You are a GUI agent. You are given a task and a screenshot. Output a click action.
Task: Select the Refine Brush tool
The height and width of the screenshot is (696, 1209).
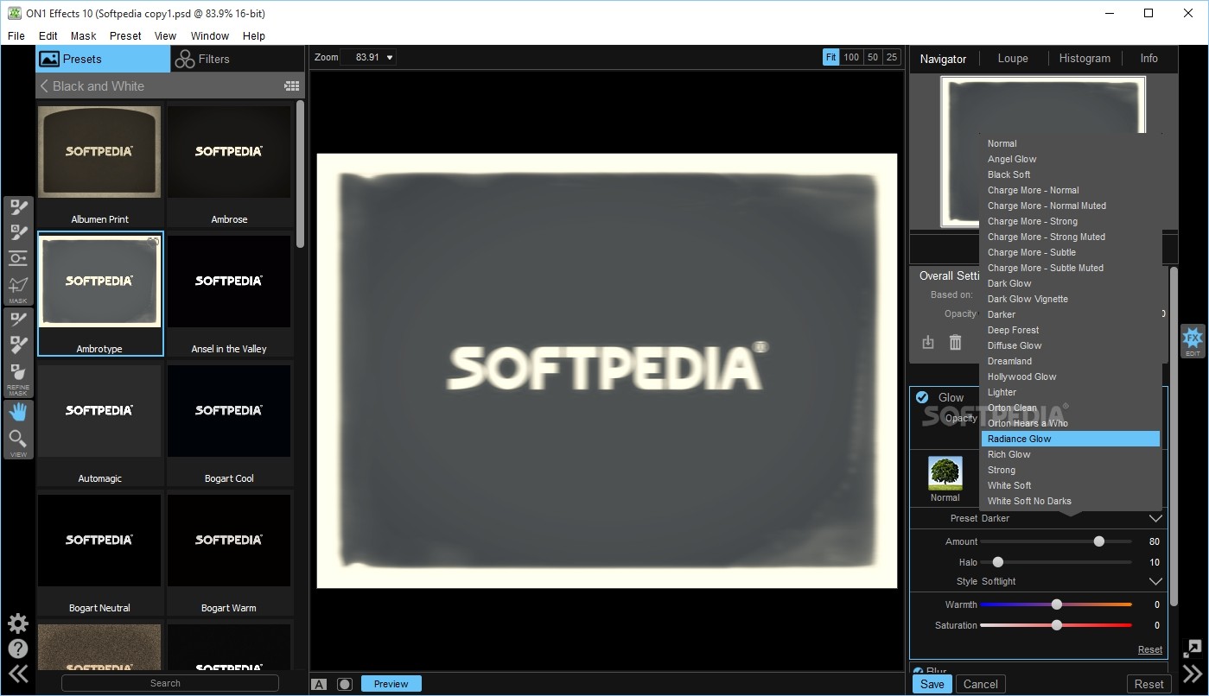(18, 321)
